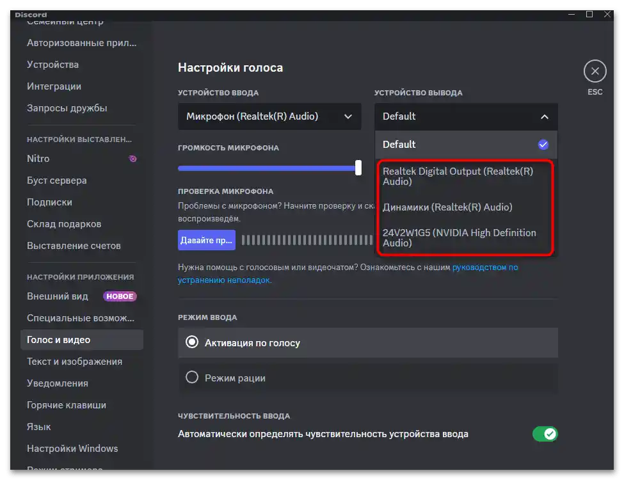Disable automatic input sensitivity detection

[545, 433]
